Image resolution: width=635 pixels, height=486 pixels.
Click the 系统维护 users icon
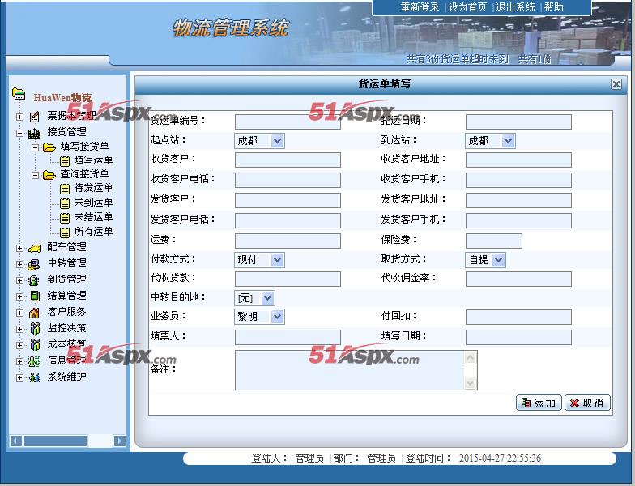point(34,377)
